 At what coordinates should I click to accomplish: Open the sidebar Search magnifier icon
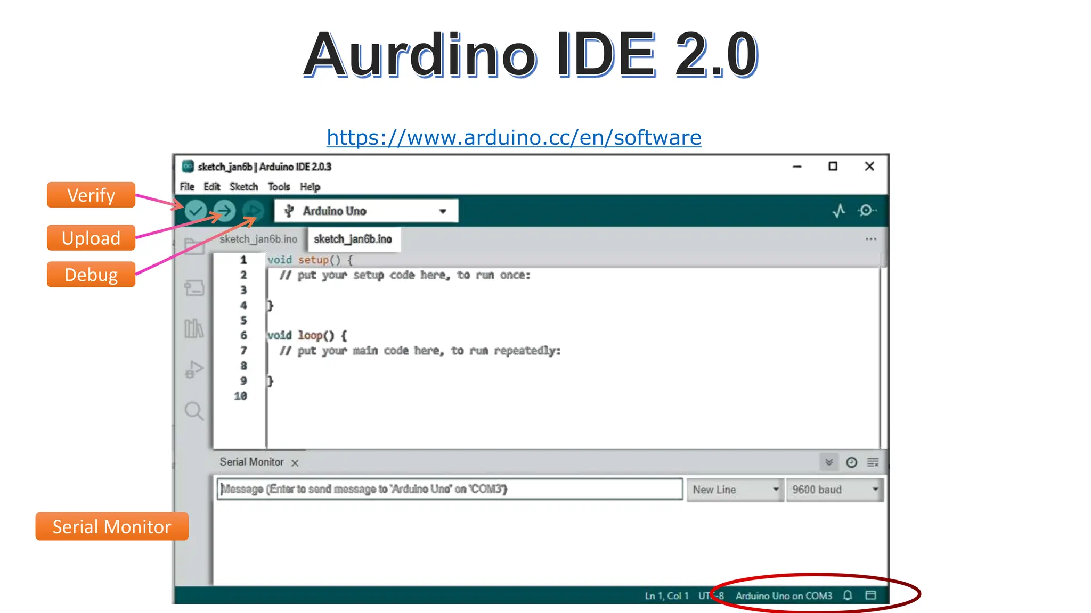tap(194, 411)
